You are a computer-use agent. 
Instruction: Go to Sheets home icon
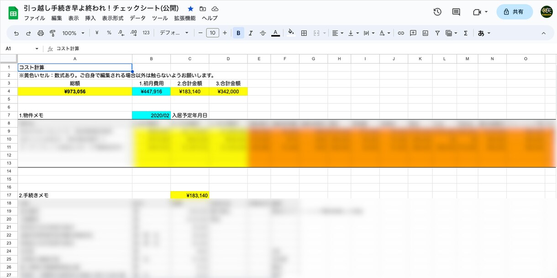coord(13,13)
